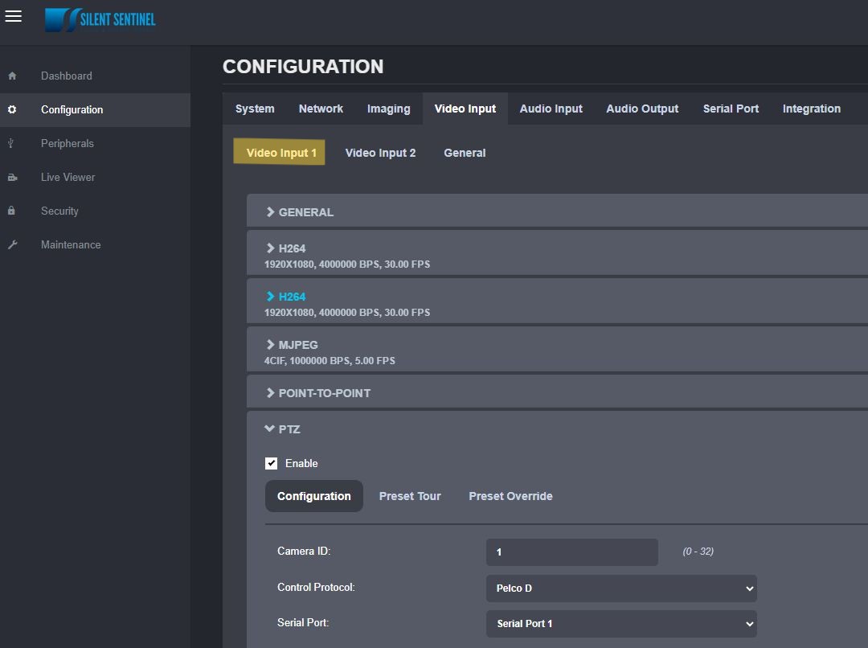Viewport: 868px width, 648px height.
Task: Expand the GENERAL section
Action: pos(557,211)
